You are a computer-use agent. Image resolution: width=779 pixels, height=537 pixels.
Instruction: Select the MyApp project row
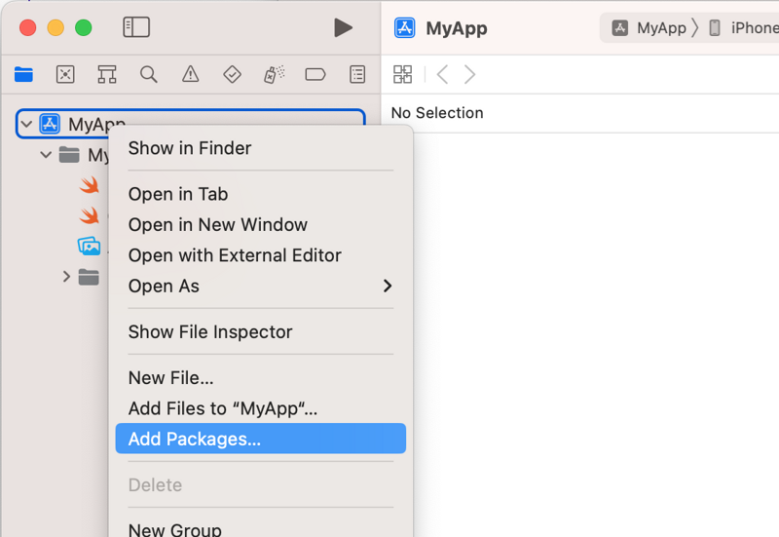click(x=191, y=124)
